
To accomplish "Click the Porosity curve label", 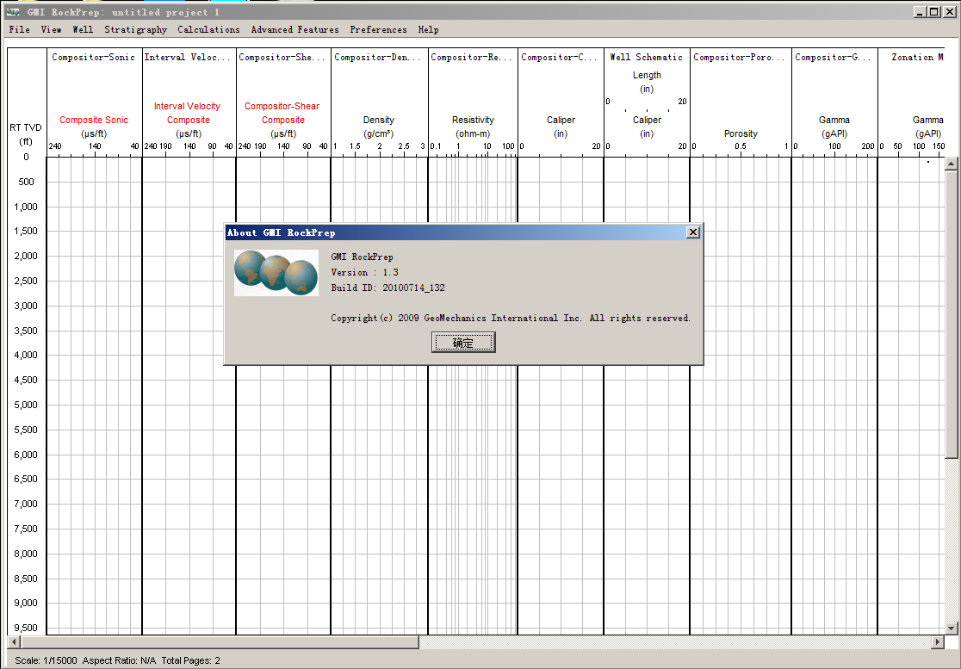I will tap(741, 133).
